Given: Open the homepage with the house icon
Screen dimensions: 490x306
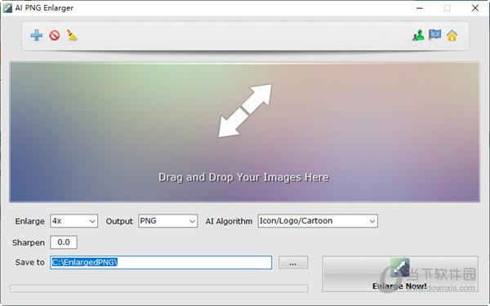Looking at the screenshot, I should pyautogui.click(x=452, y=35).
